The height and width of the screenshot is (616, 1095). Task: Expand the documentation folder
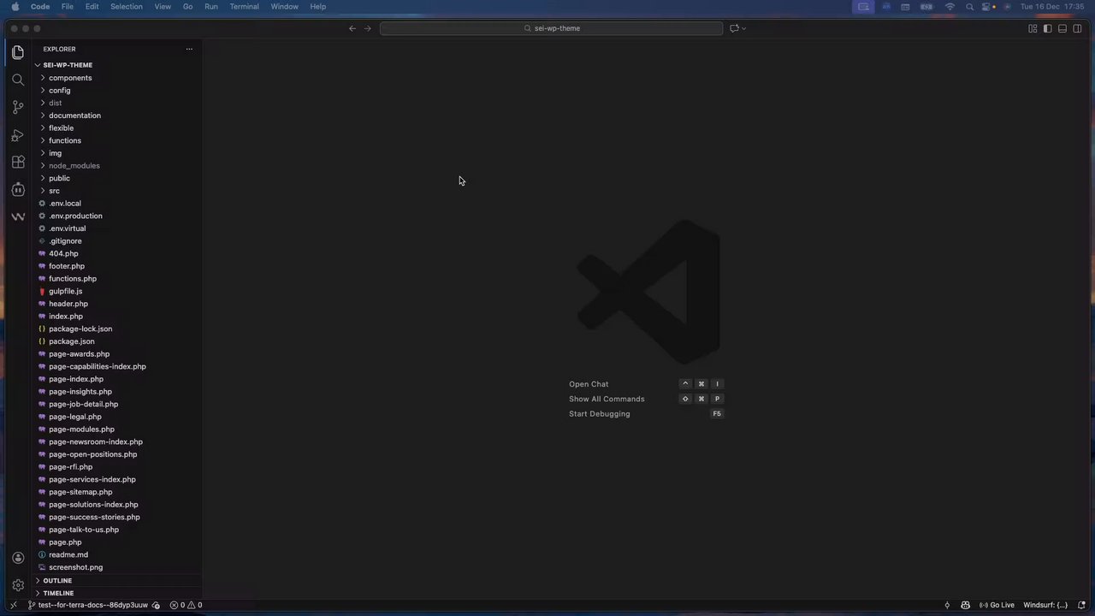118,115
